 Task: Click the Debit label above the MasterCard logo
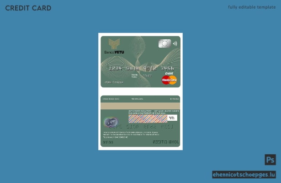(x=169, y=73)
